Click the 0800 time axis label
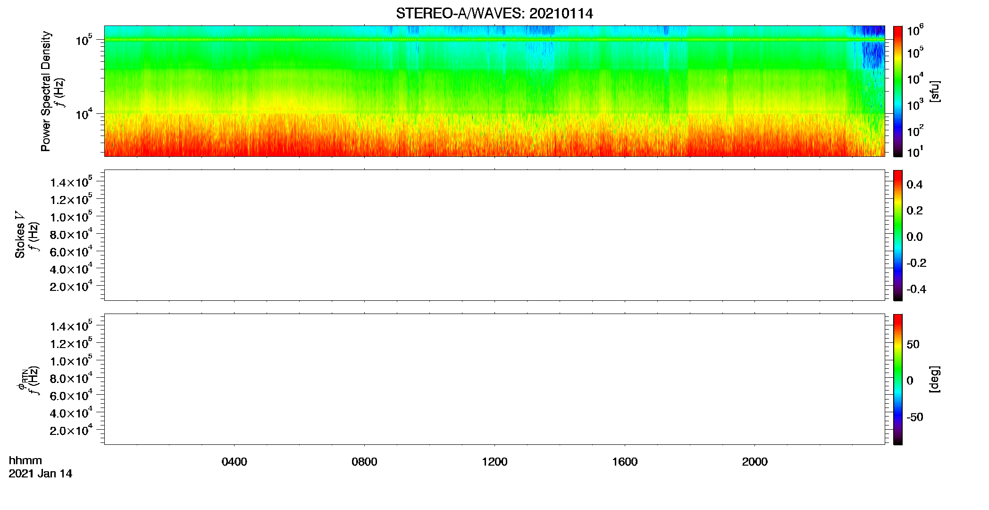This screenshot has height=510, width=989. tap(364, 462)
